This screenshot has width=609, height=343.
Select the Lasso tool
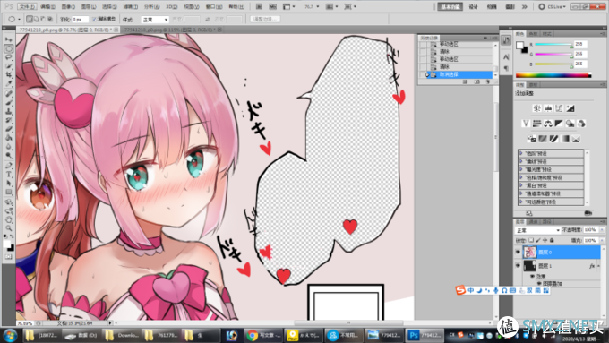[x=9, y=57]
